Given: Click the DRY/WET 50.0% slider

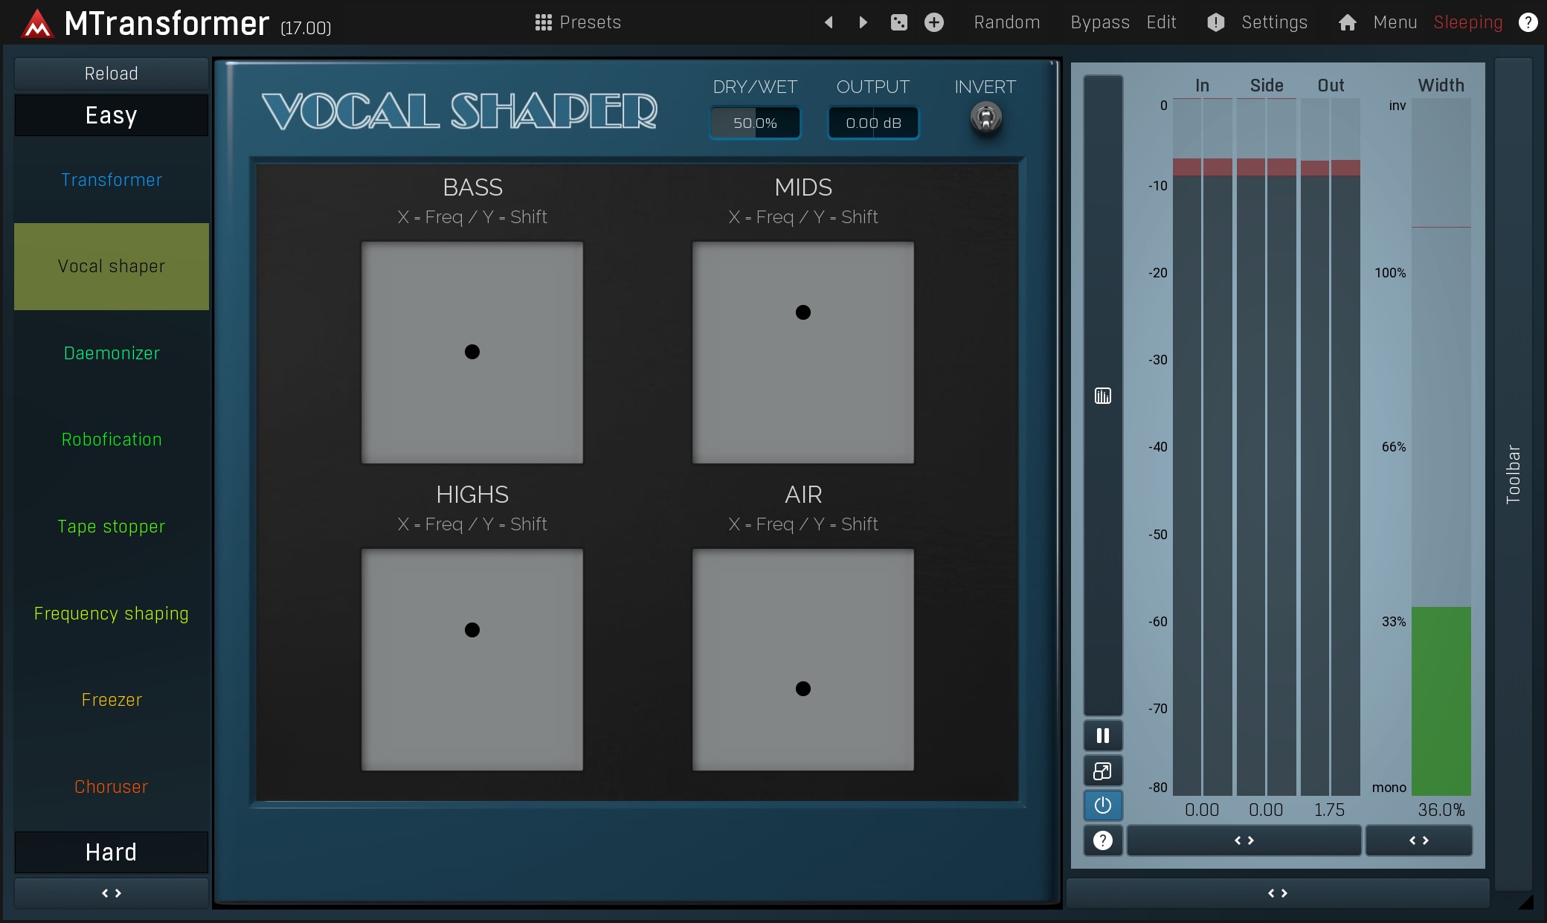Looking at the screenshot, I should tap(755, 123).
